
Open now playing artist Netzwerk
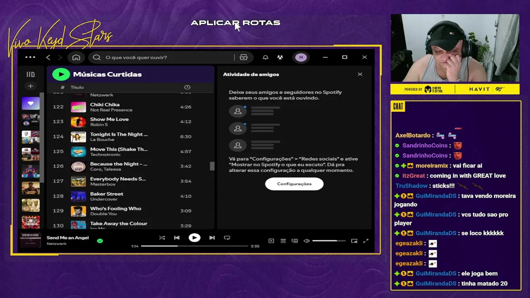click(57, 244)
